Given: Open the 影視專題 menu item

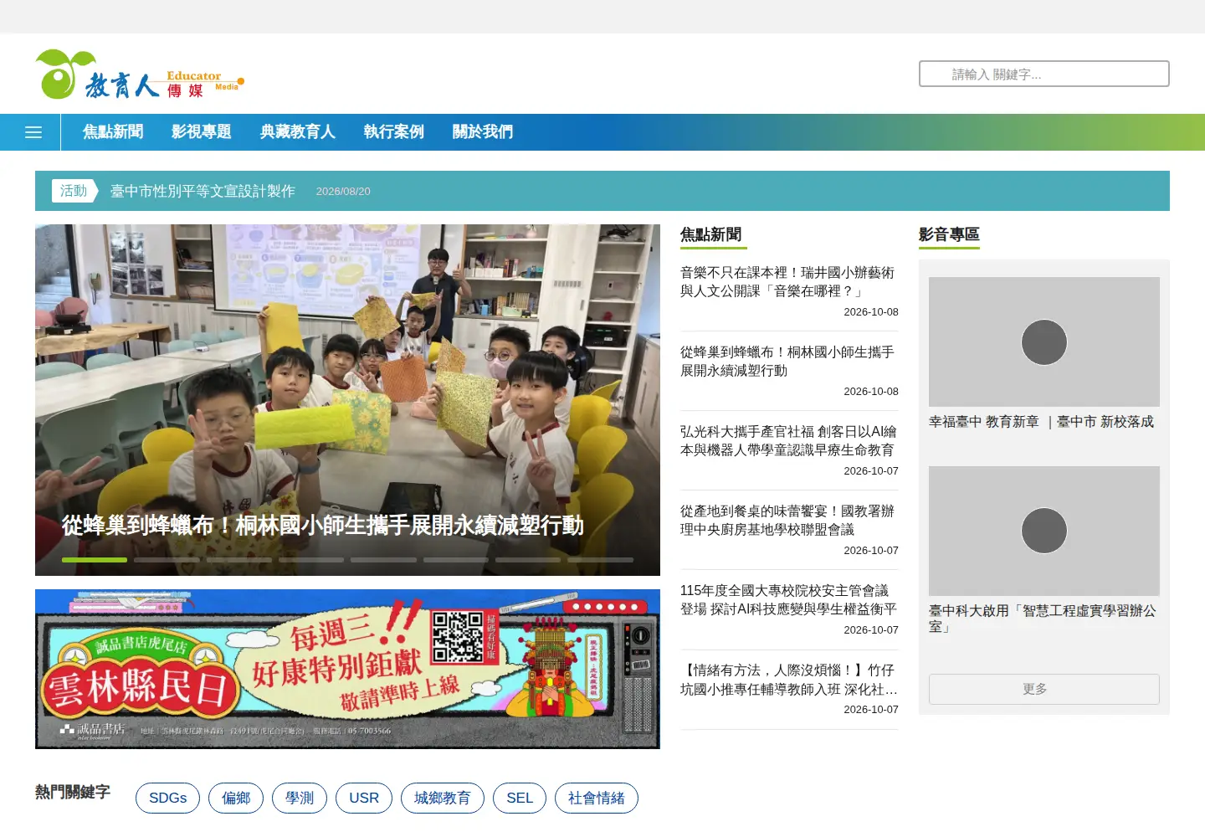Looking at the screenshot, I should tap(202, 132).
